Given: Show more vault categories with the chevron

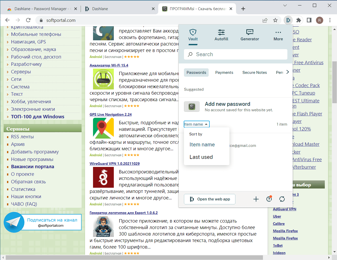Looking at the screenshot, I should point(288,72).
